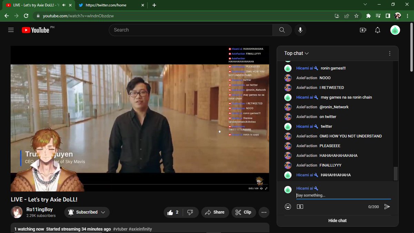Open the Create video camera icon
Image resolution: width=414 pixels, height=233 pixels.
click(363, 30)
